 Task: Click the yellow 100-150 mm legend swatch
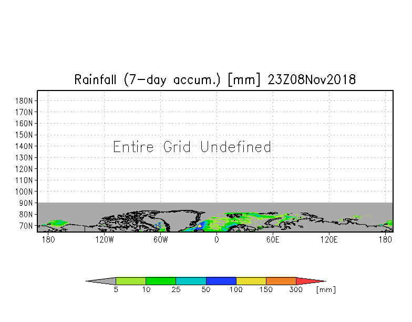click(x=251, y=281)
